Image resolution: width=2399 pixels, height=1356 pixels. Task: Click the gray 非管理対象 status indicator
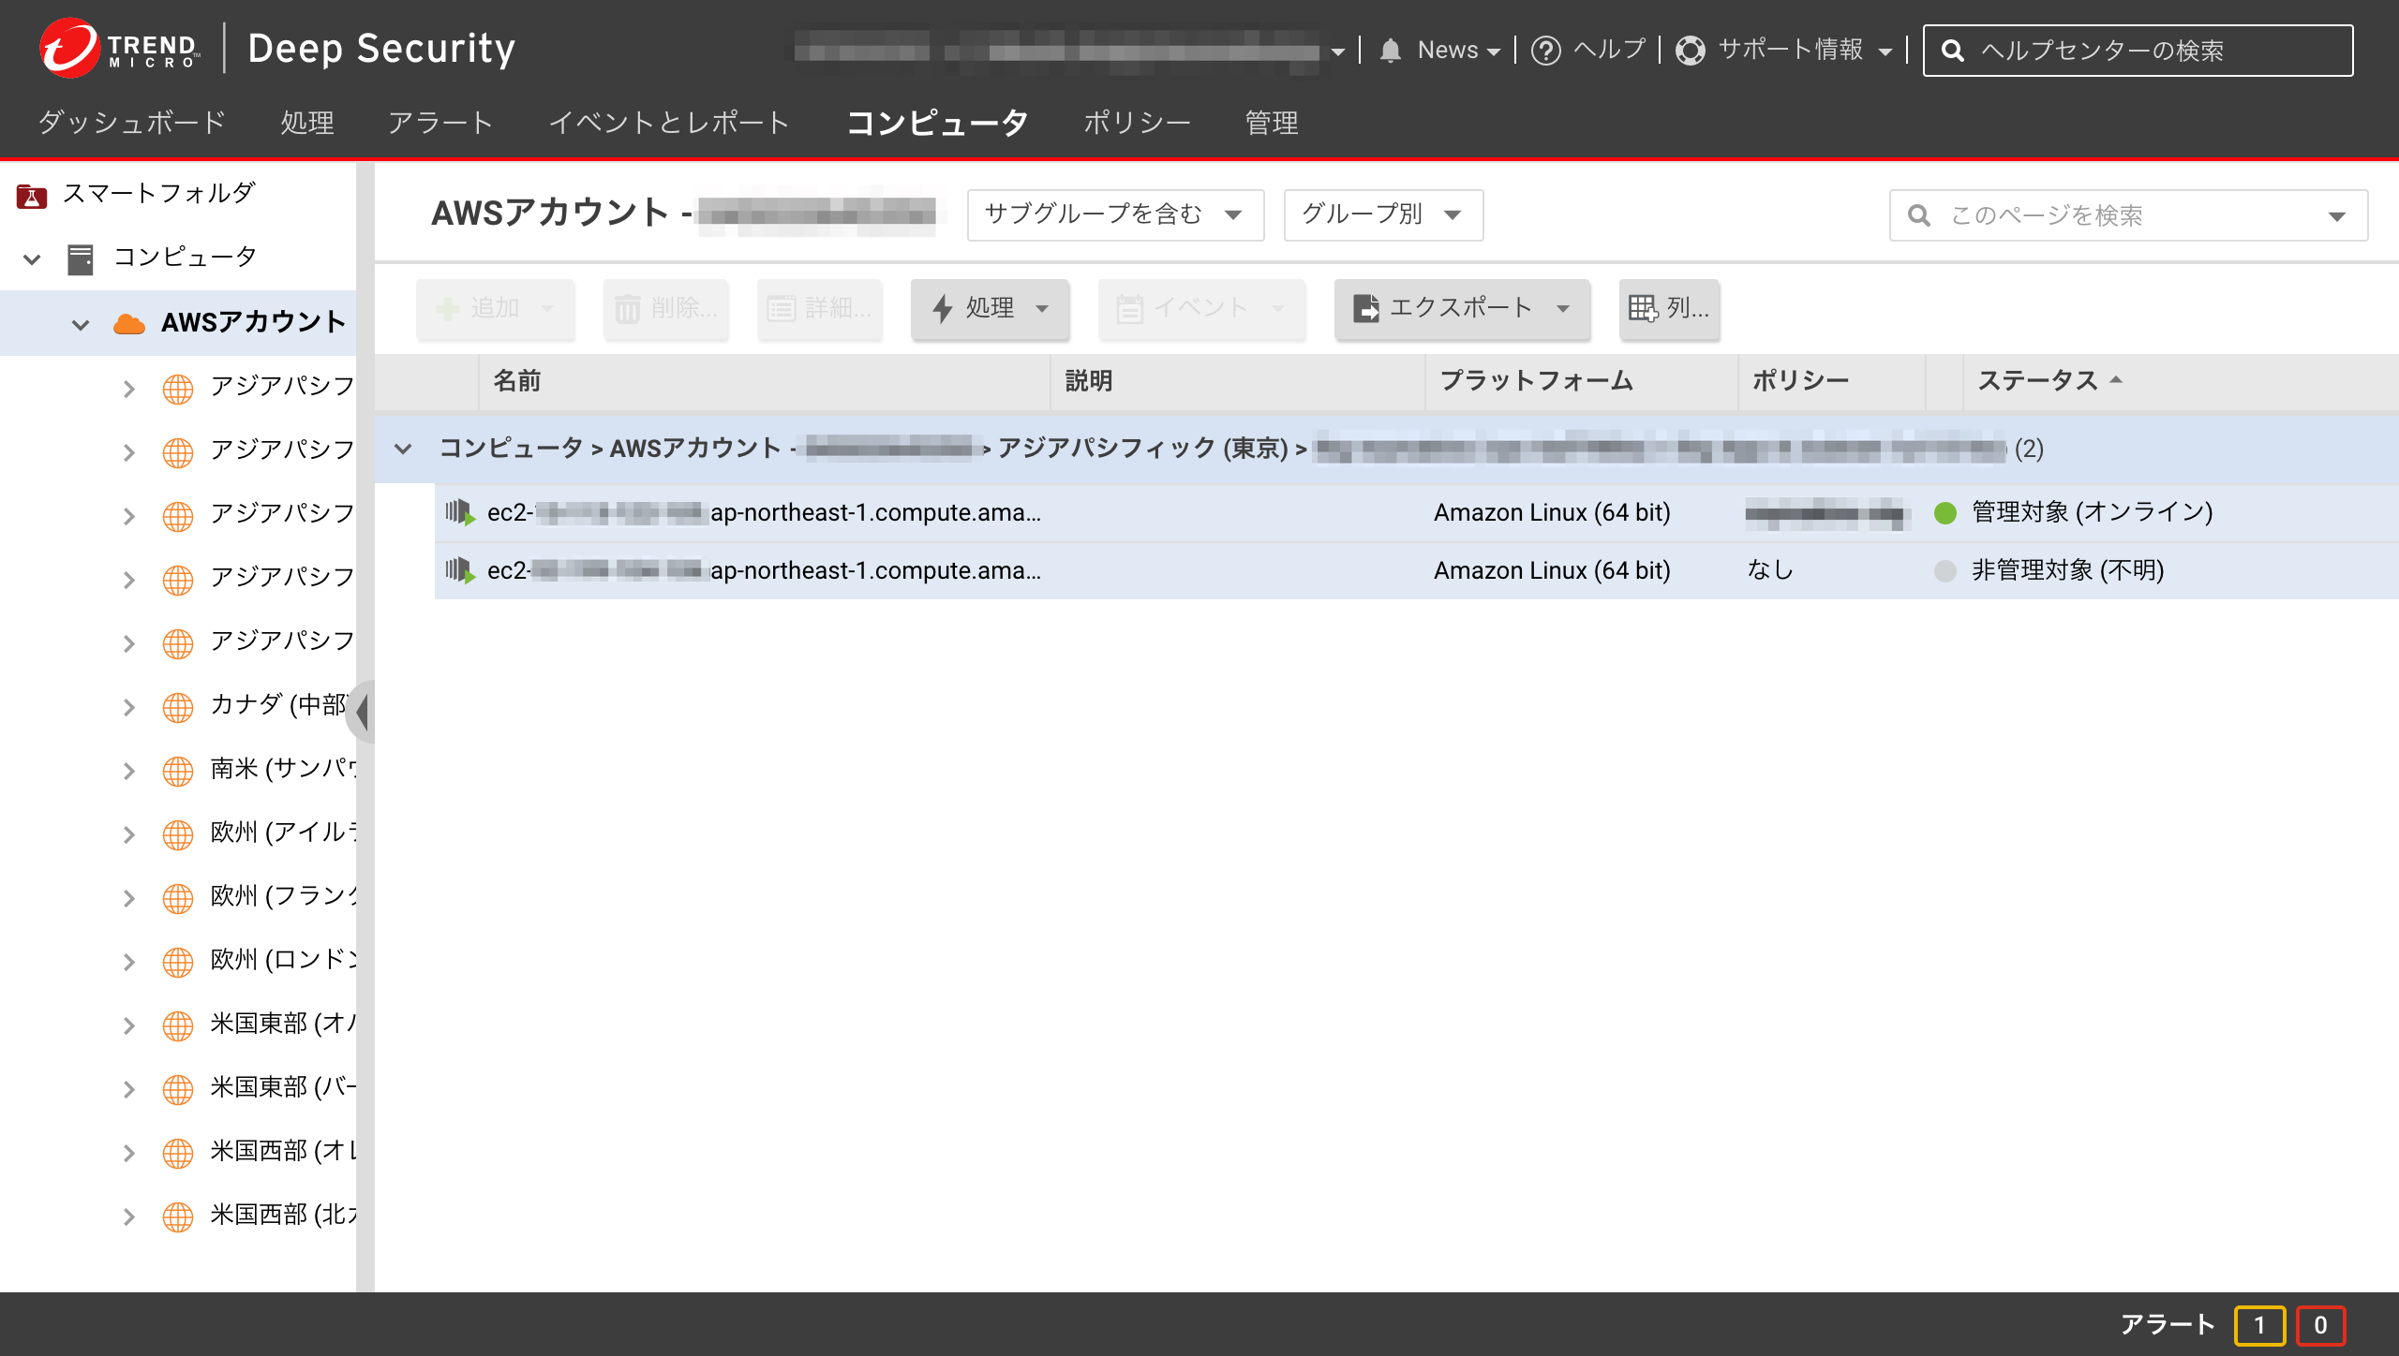point(1945,570)
